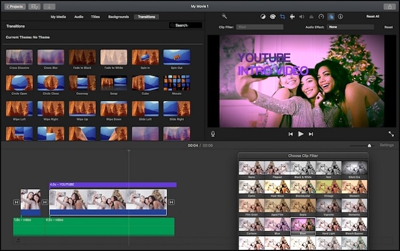Choose the Black & White clip filter
The width and height of the screenshot is (400, 251).
pyautogui.click(x=303, y=170)
